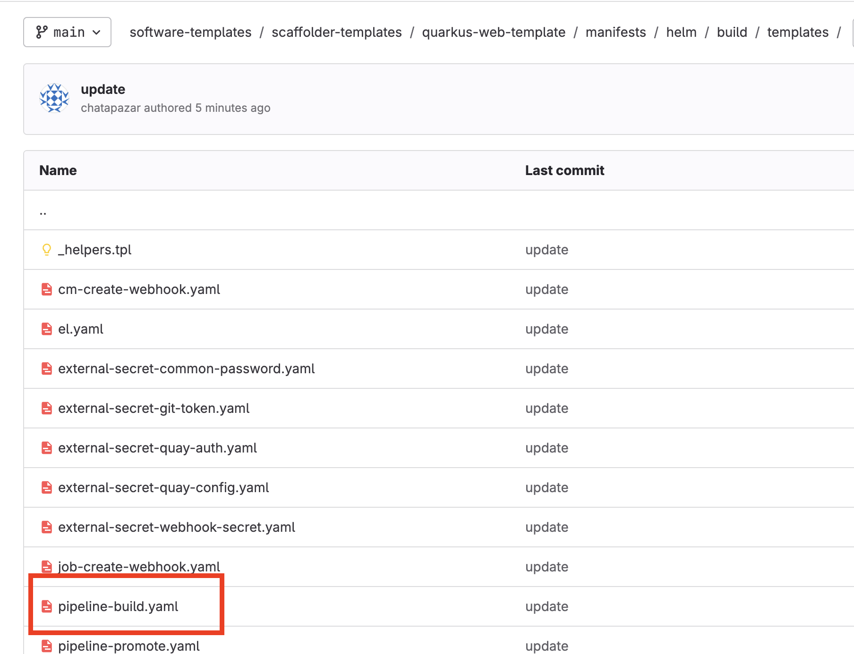Image resolution: width=854 pixels, height=654 pixels.
Task: Open last commit for external-secret-quay-auth.yaml
Action: coord(547,448)
